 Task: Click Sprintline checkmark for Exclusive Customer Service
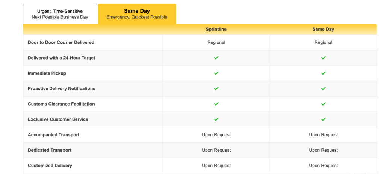pos(216,119)
